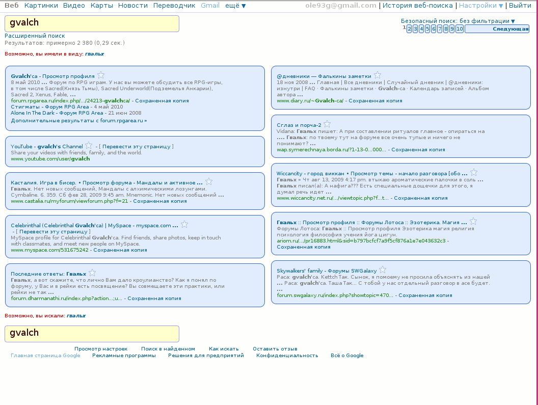The height and width of the screenshot is (405, 538).
Task: Open Как искать footer link
Action: click(x=224, y=349)
